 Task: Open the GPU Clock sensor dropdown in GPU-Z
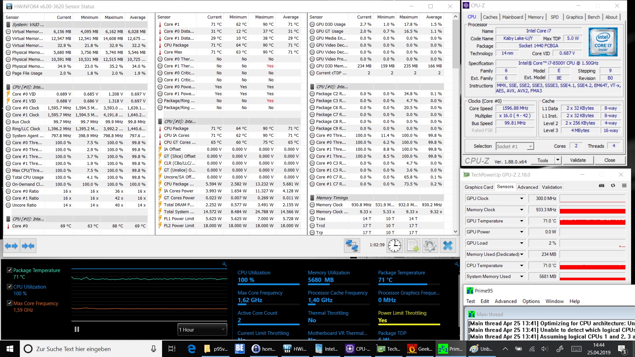click(521, 198)
